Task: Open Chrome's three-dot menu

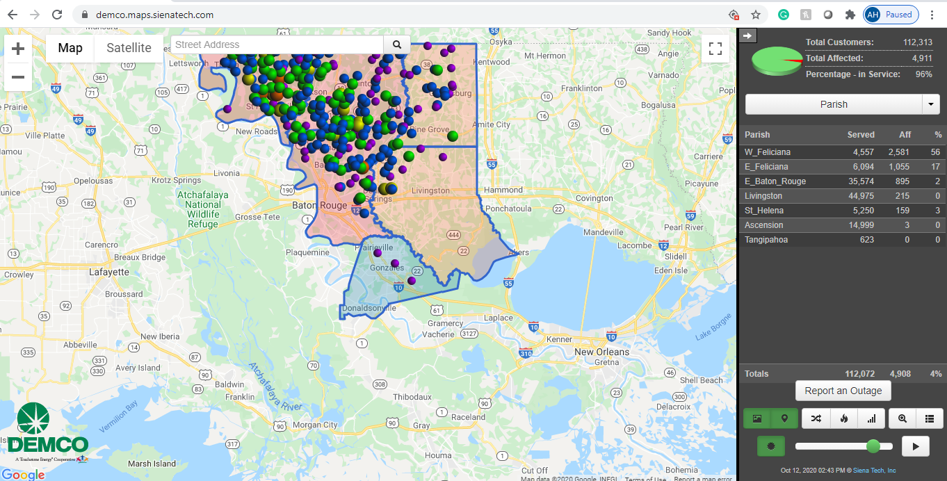Action: (x=932, y=15)
